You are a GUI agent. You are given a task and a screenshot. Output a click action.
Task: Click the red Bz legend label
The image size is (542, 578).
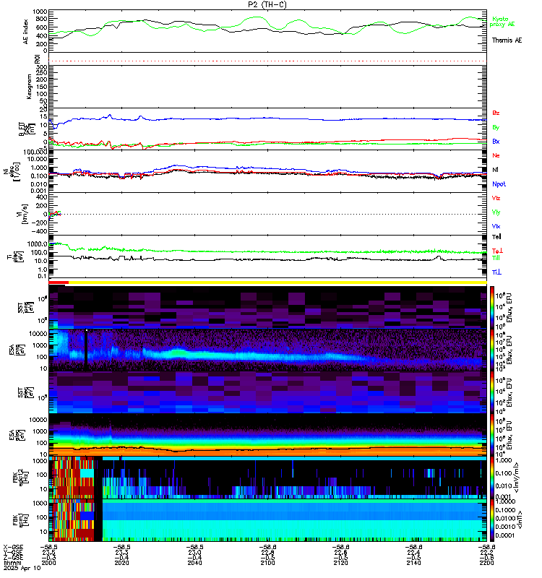point(496,113)
